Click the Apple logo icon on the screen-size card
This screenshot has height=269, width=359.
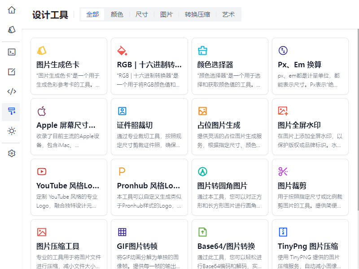42,110
